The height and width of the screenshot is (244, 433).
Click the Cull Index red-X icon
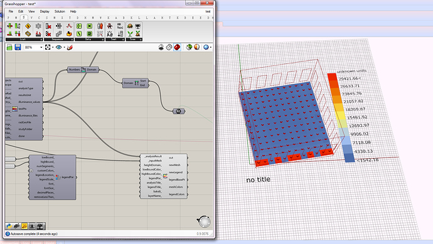pos(48,26)
